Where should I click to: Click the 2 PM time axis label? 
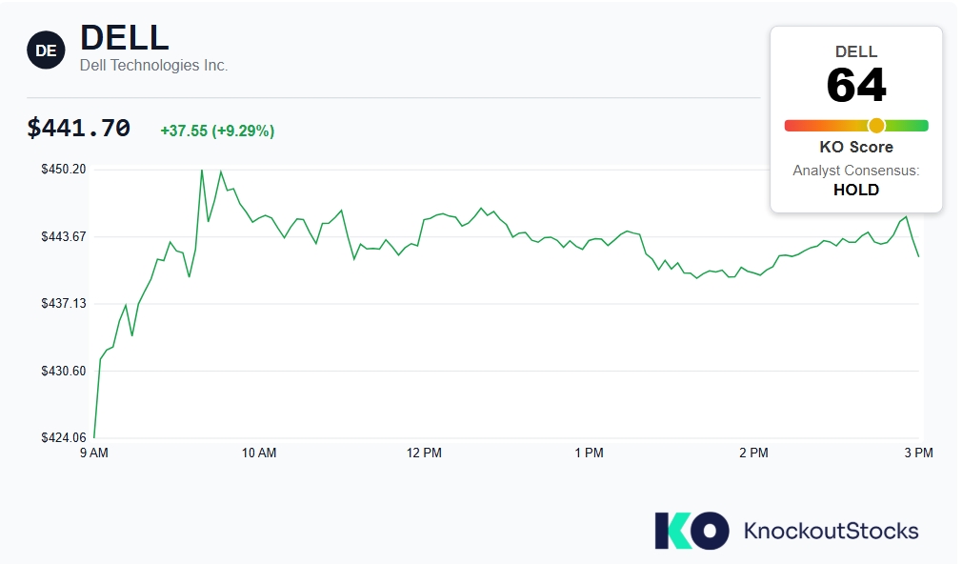pos(753,453)
